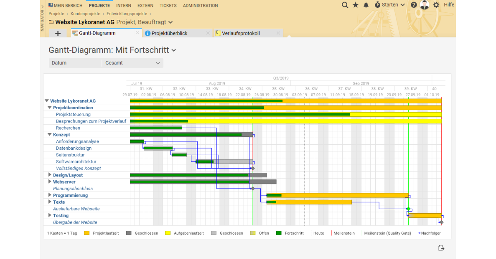Click the favorites star icon

point(355,5)
